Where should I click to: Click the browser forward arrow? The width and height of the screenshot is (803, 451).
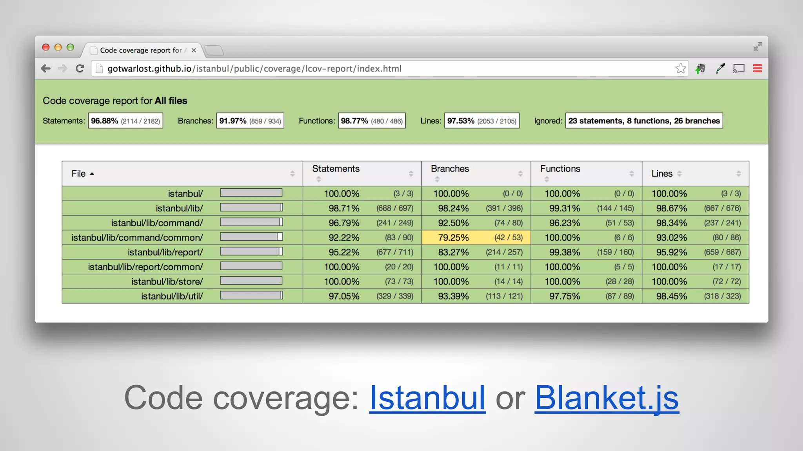tap(62, 69)
